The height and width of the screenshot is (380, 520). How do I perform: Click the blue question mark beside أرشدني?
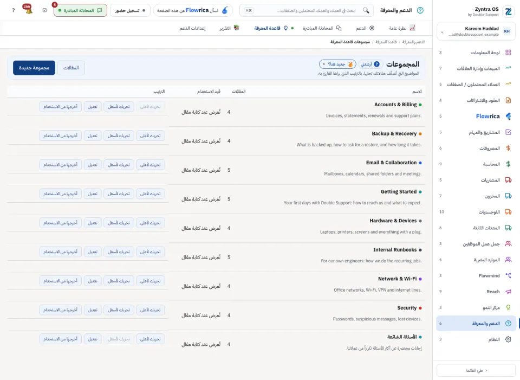pyautogui.click(x=377, y=64)
